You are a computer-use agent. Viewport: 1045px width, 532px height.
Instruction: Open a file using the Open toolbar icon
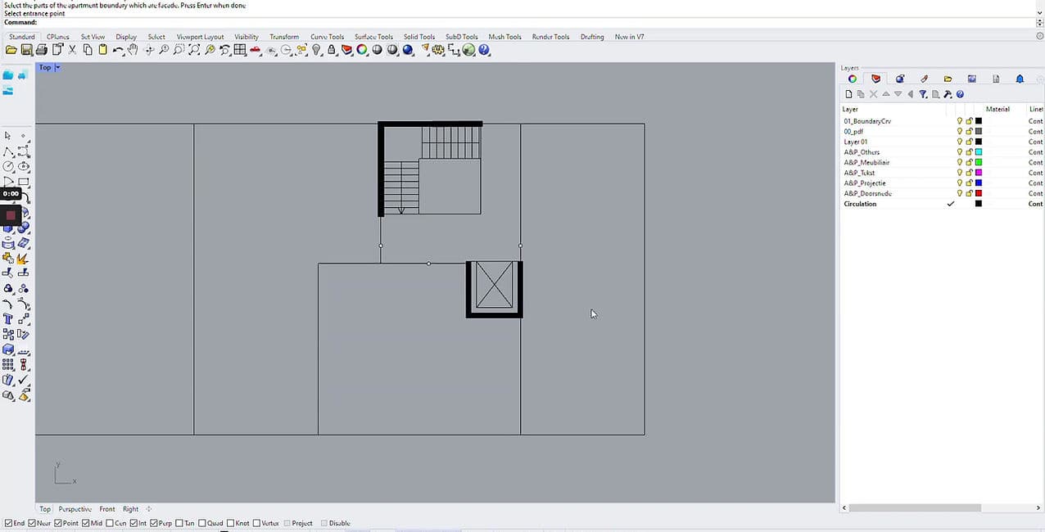click(x=11, y=50)
